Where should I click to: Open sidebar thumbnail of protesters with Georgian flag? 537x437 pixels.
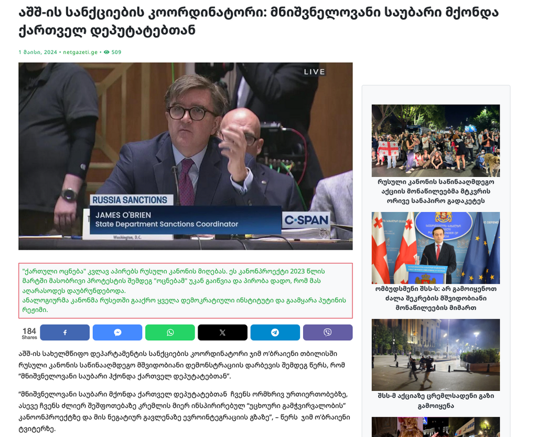pyautogui.click(x=436, y=141)
